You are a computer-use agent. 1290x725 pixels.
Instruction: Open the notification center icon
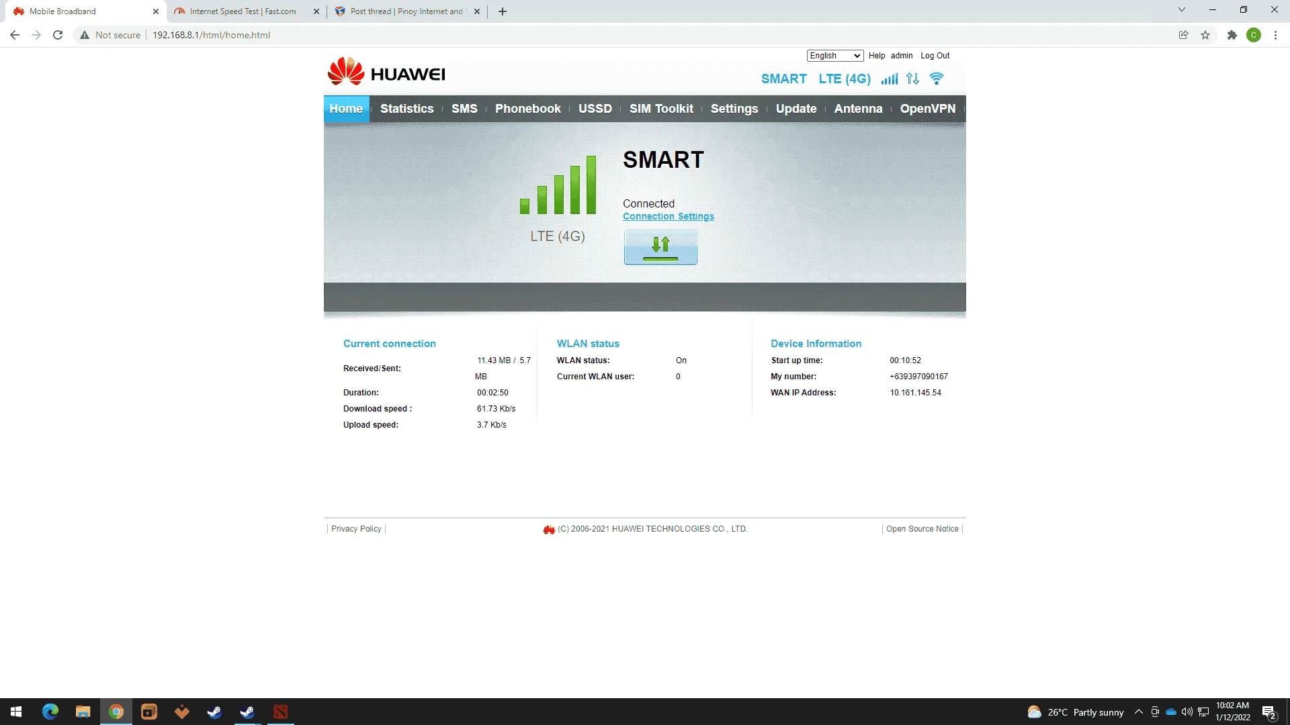(x=1269, y=712)
